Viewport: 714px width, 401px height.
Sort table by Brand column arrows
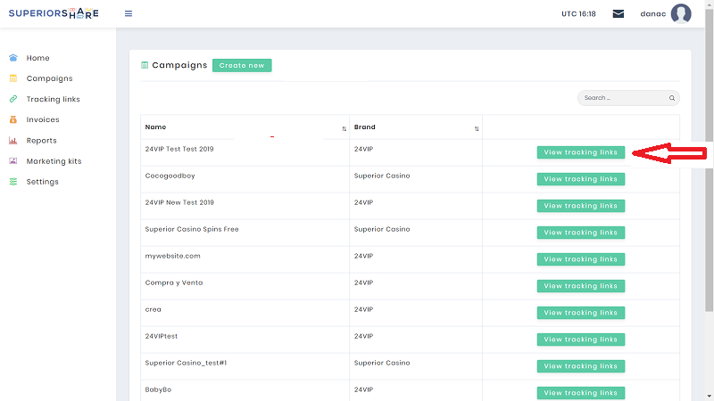pos(477,128)
